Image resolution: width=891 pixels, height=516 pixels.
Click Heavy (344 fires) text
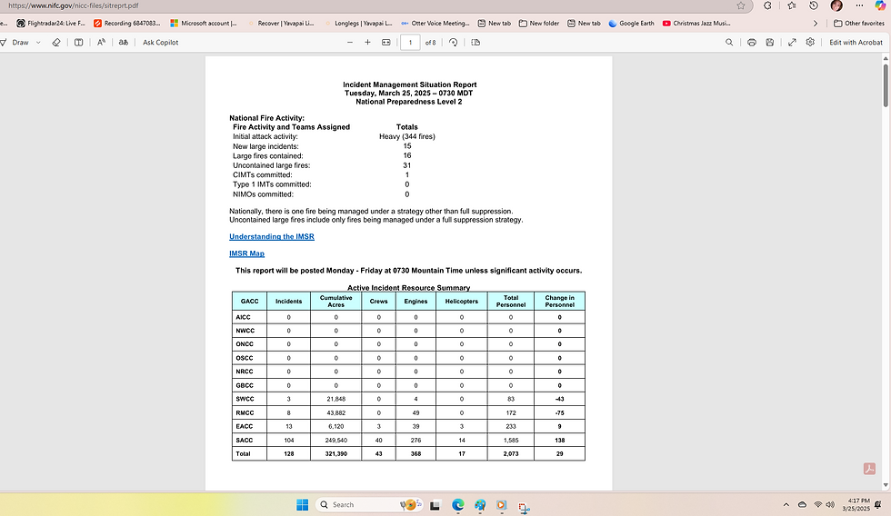click(407, 137)
